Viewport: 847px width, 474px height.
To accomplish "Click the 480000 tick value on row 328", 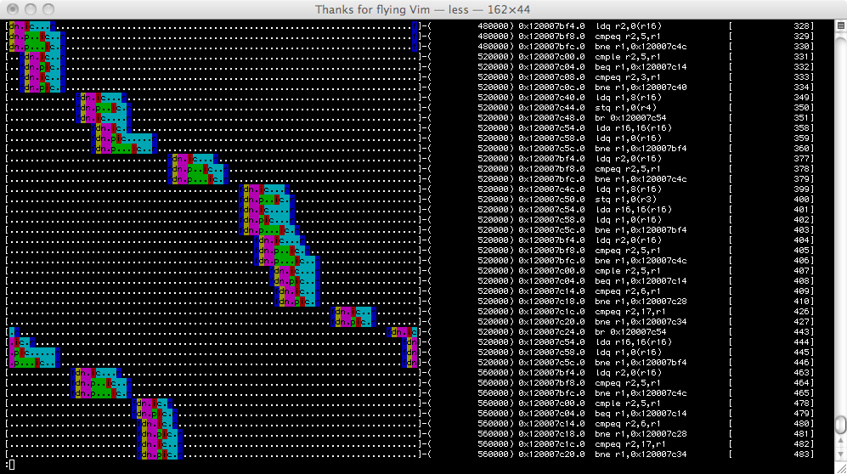I will (x=493, y=26).
